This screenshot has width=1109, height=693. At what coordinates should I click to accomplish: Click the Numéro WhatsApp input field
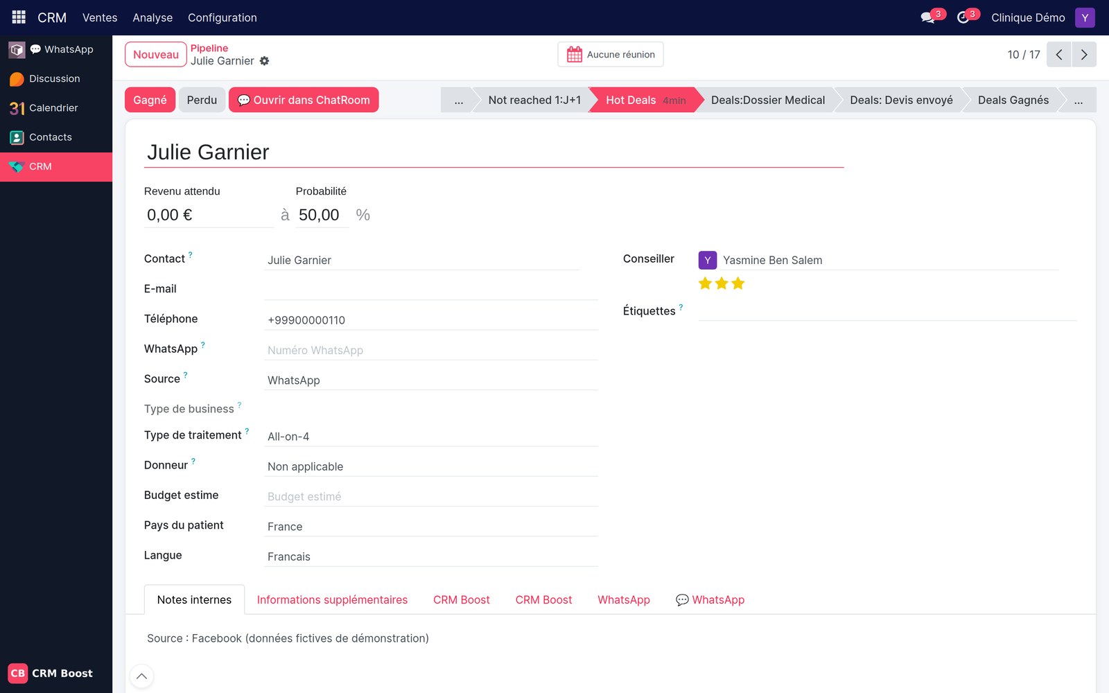point(431,351)
